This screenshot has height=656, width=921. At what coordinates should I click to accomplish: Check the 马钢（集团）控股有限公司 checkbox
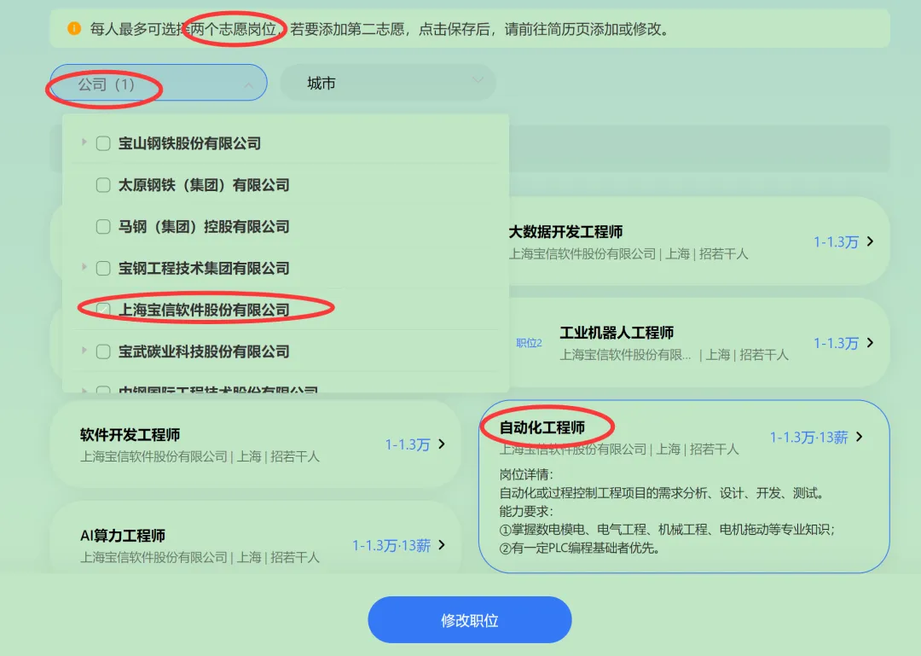[x=103, y=227]
